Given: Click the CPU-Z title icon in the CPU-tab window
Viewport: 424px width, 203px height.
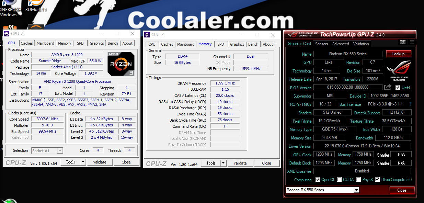Looking at the screenshot, I should [x=7, y=33].
